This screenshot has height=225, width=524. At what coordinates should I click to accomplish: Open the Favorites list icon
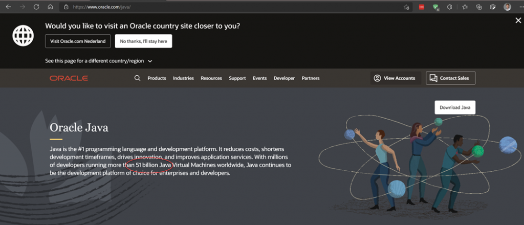click(465, 7)
